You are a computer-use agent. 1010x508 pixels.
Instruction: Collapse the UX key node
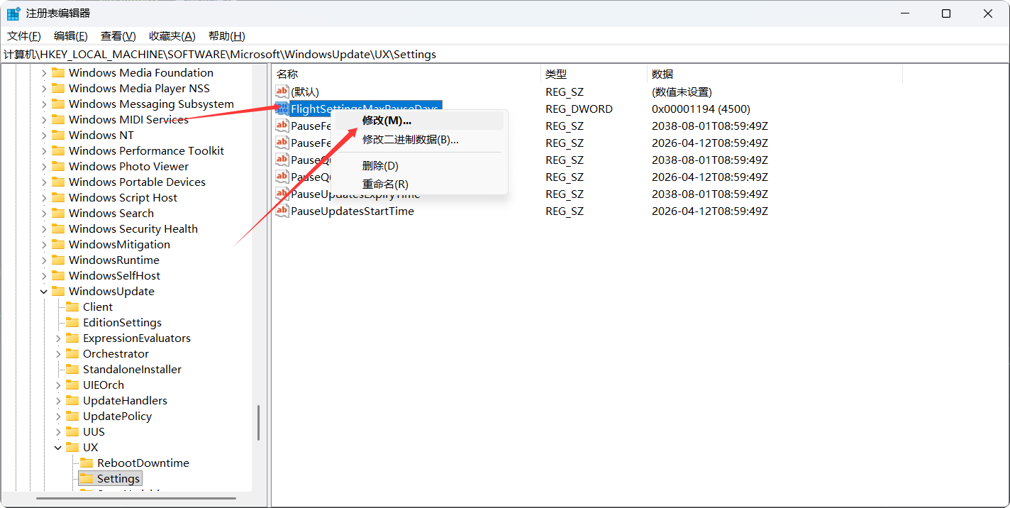58,448
